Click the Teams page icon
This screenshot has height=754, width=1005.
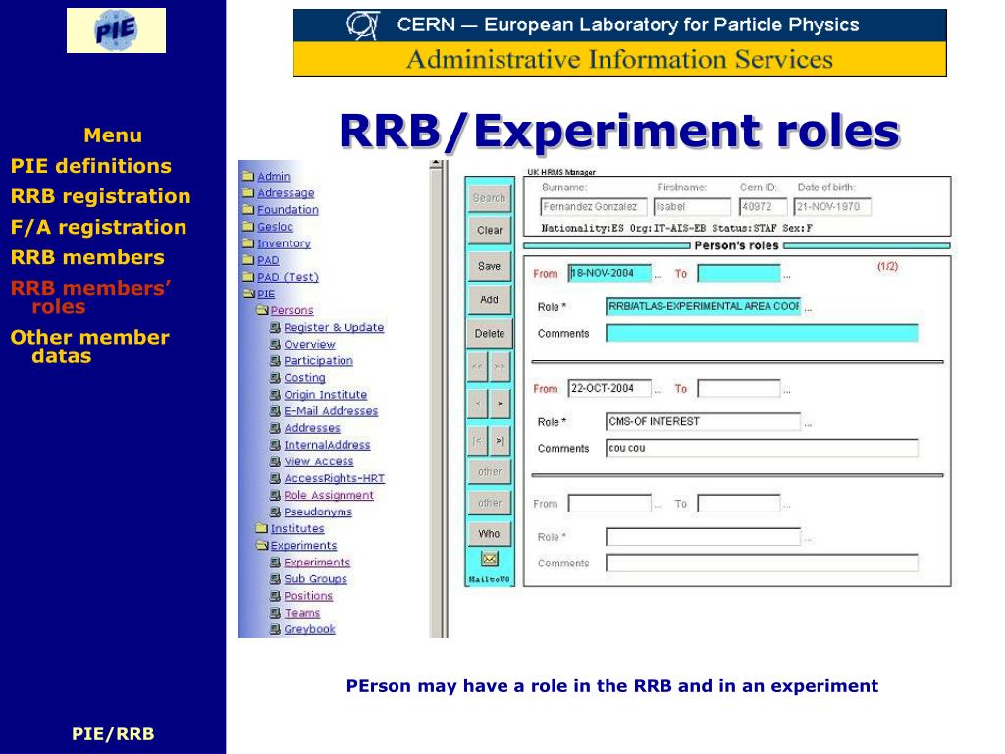(x=275, y=613)
